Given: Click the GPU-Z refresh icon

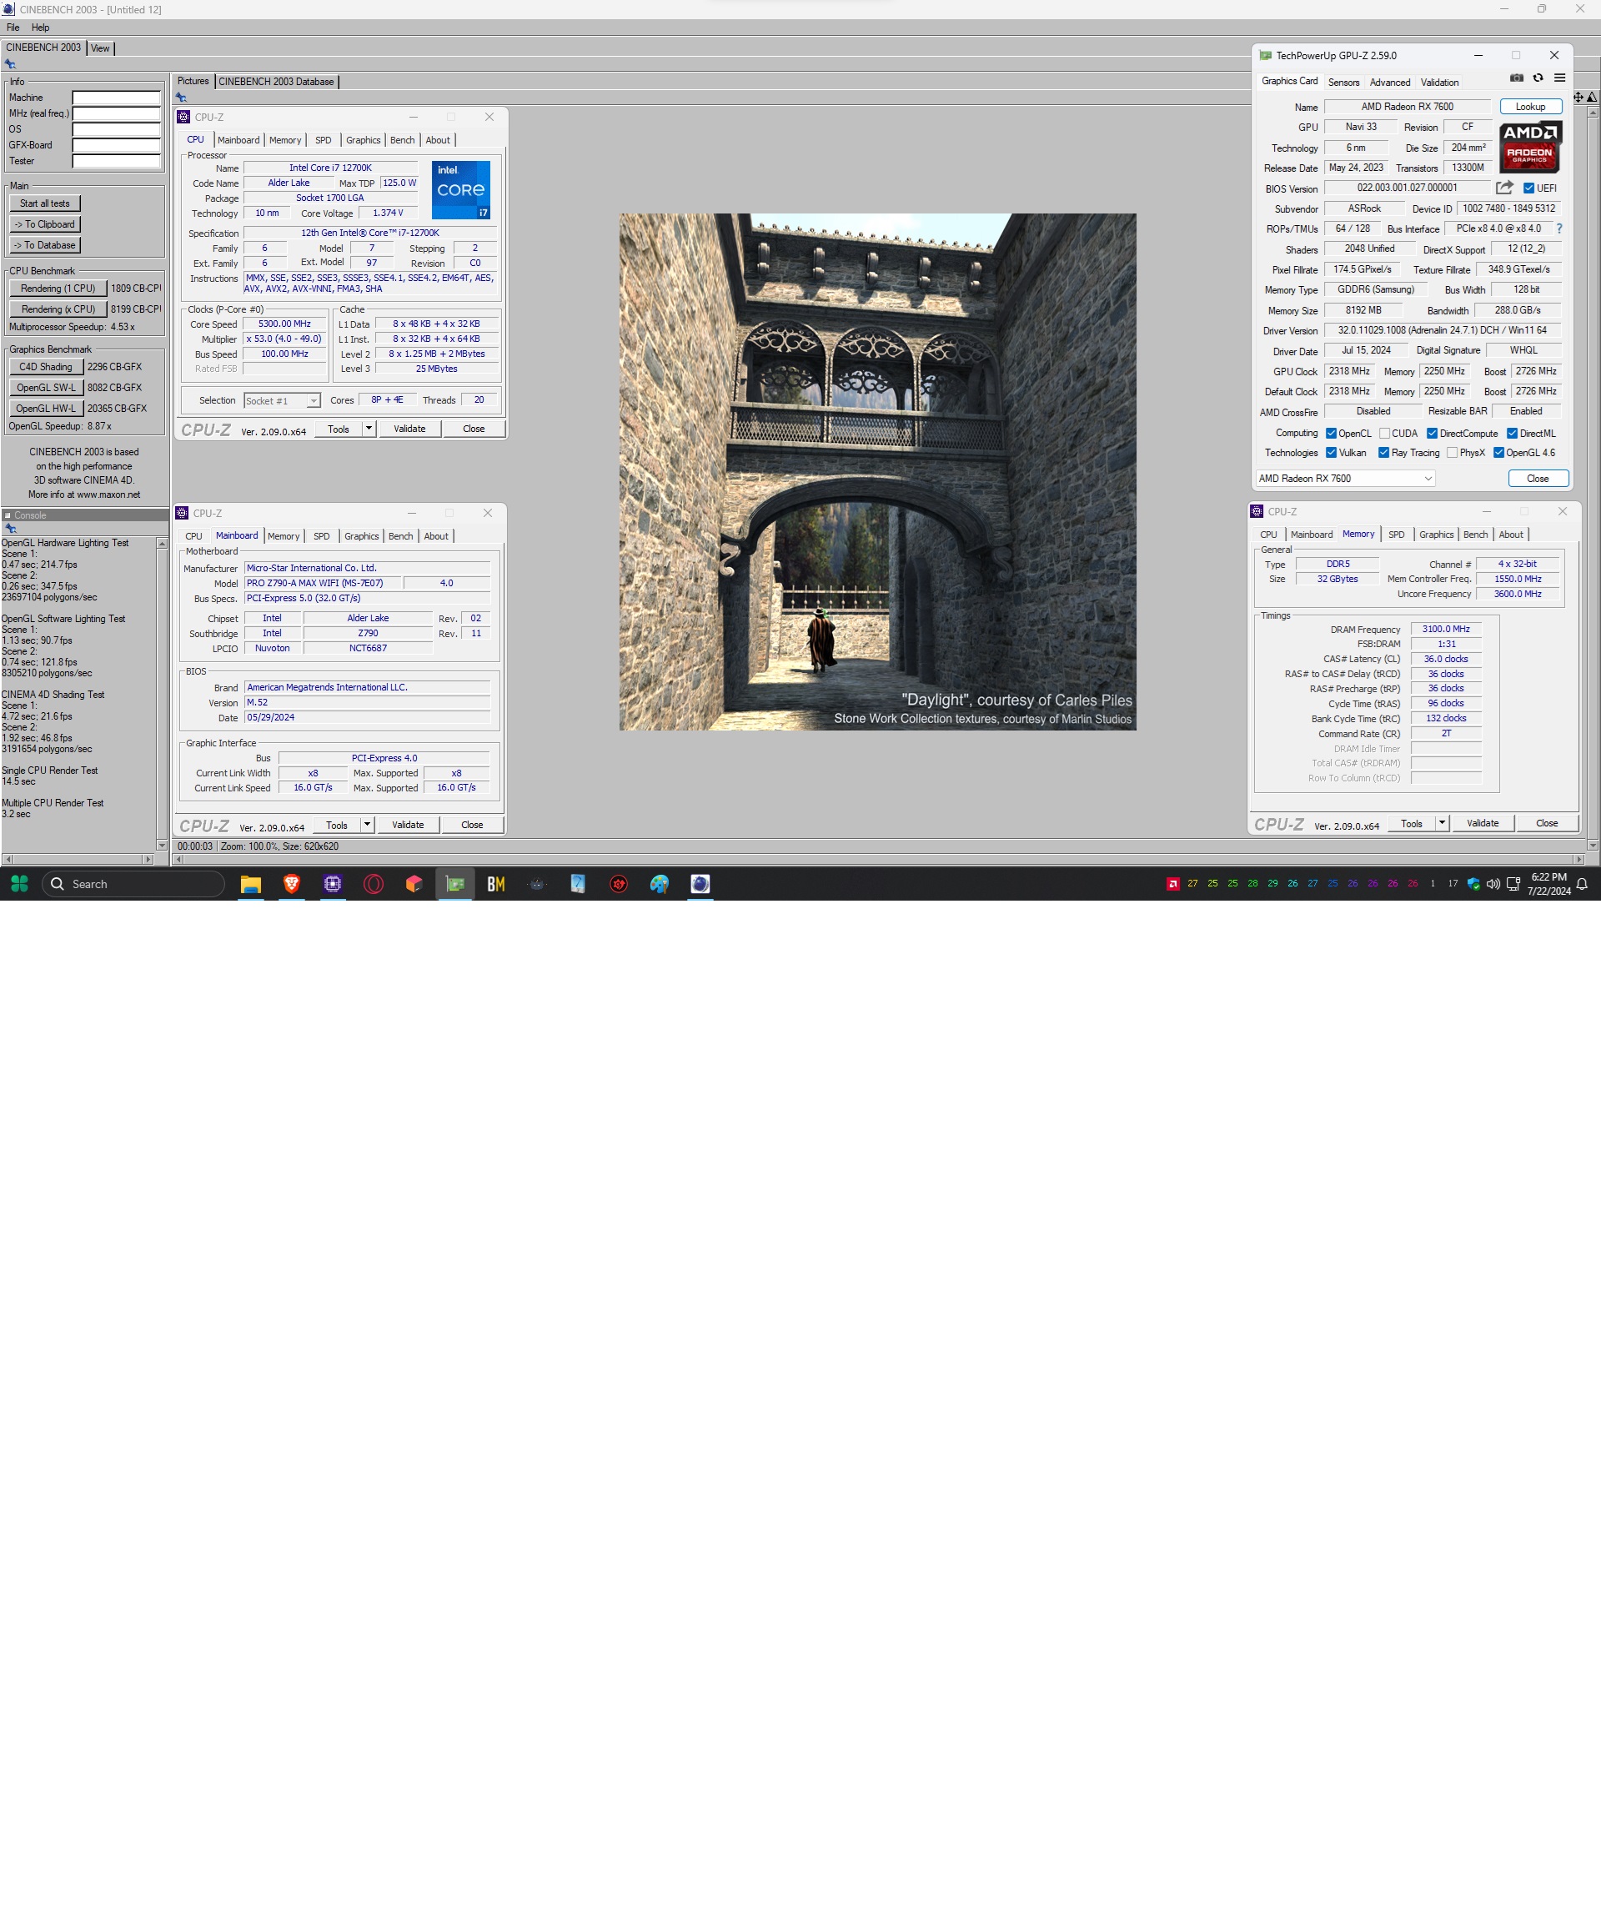Looking at the screenshot, I should 1538,78.
